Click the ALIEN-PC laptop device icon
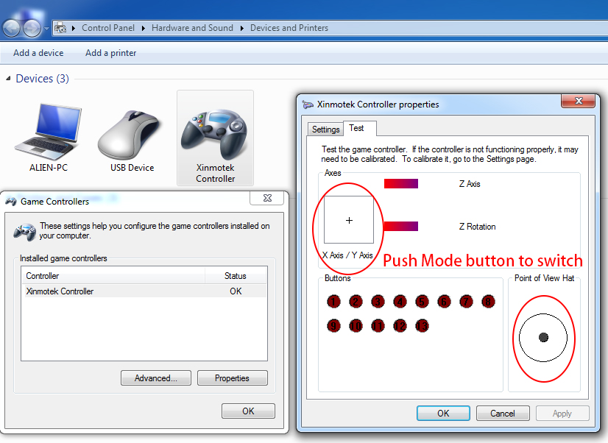Image resolution: width=608 pixels, height=443 pixels. pyautogui.click(x=48, y=132)
